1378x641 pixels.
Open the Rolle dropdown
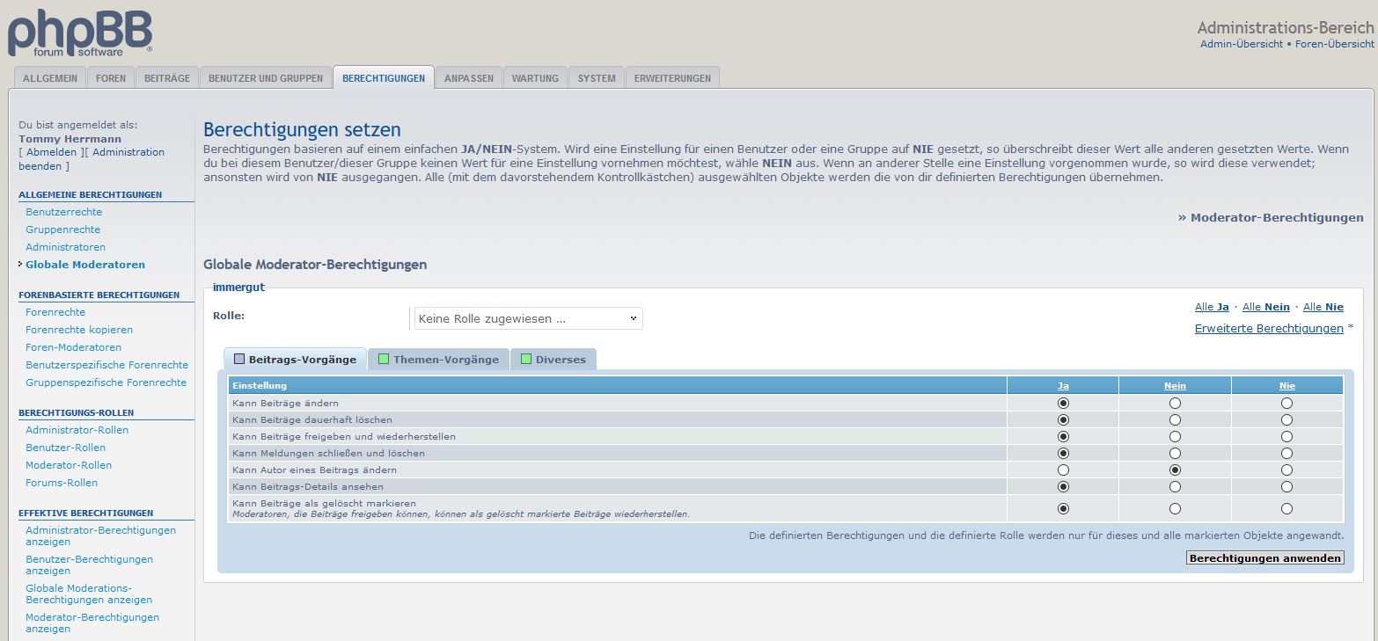click(x=528, y=318)
